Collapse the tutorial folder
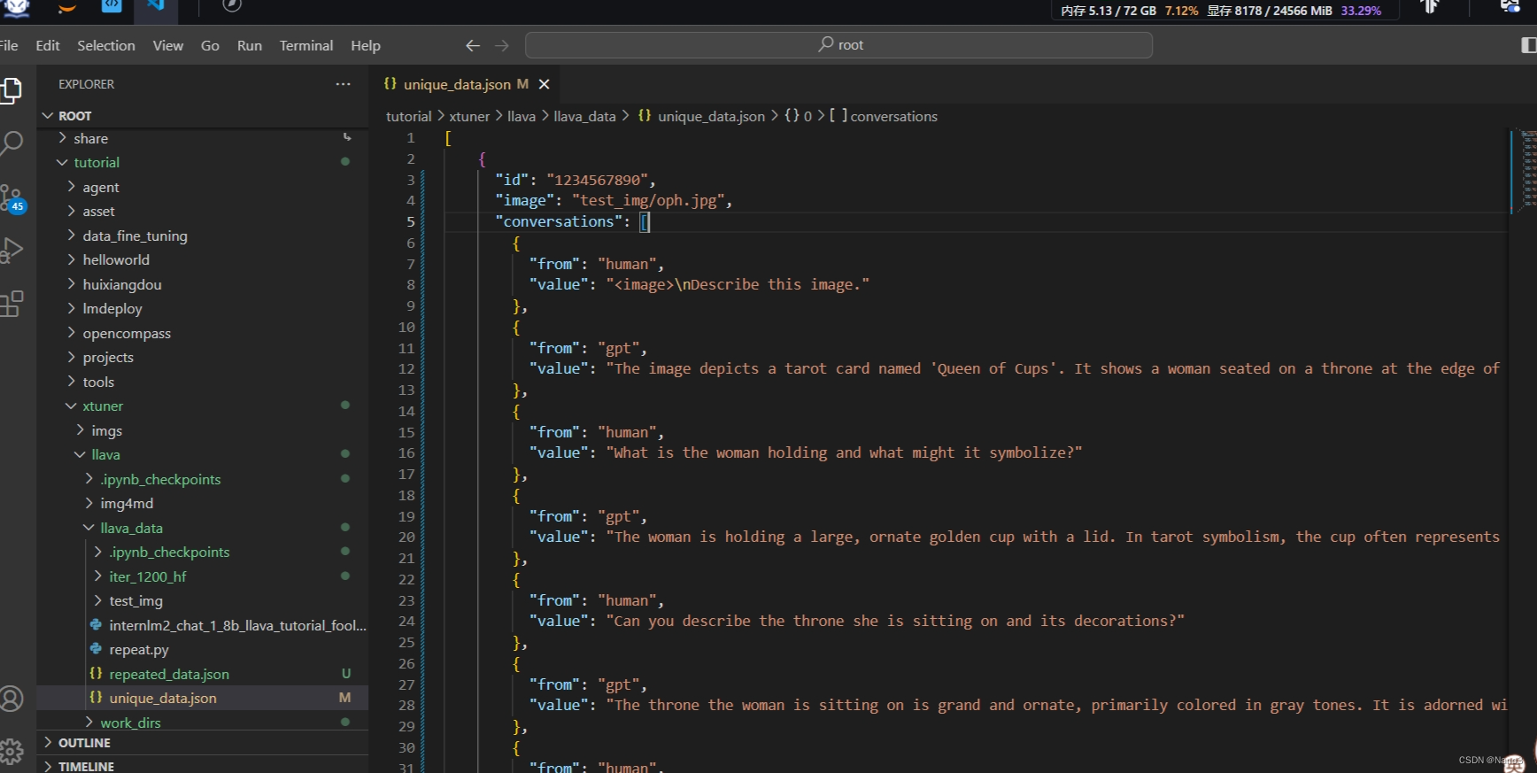 click(203, 162)
